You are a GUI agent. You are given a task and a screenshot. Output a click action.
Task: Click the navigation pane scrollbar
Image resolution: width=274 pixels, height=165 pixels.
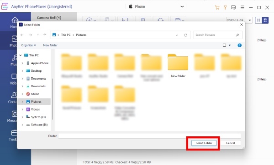click(53, 99)
